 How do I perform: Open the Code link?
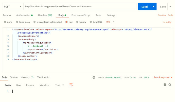[170, 15]
